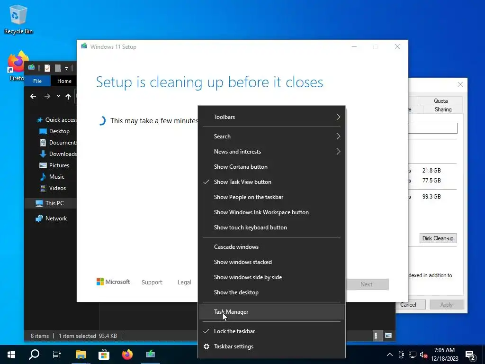Expand News and interests submenu
Viewport: 485px width, 364px height.
pyautogui.click(x=271, y=152)
